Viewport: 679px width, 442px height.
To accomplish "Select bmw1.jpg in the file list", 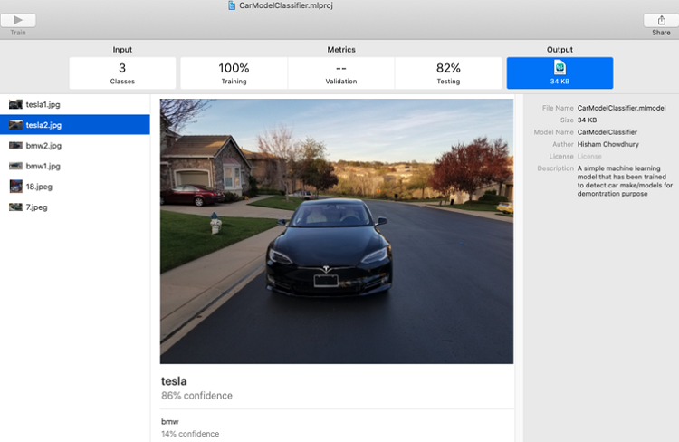I will click(43, 166).
